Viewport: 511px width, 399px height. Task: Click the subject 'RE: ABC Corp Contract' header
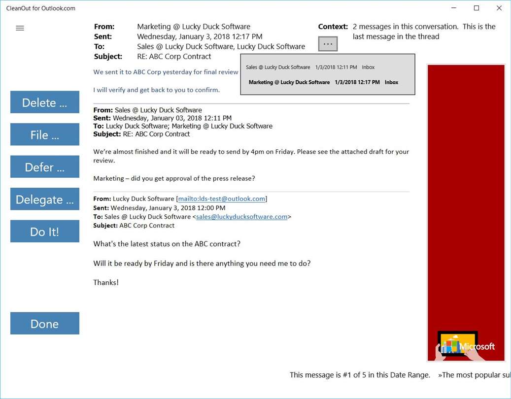[174, 56]
